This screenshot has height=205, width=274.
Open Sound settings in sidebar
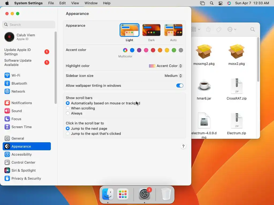(27, 111)
